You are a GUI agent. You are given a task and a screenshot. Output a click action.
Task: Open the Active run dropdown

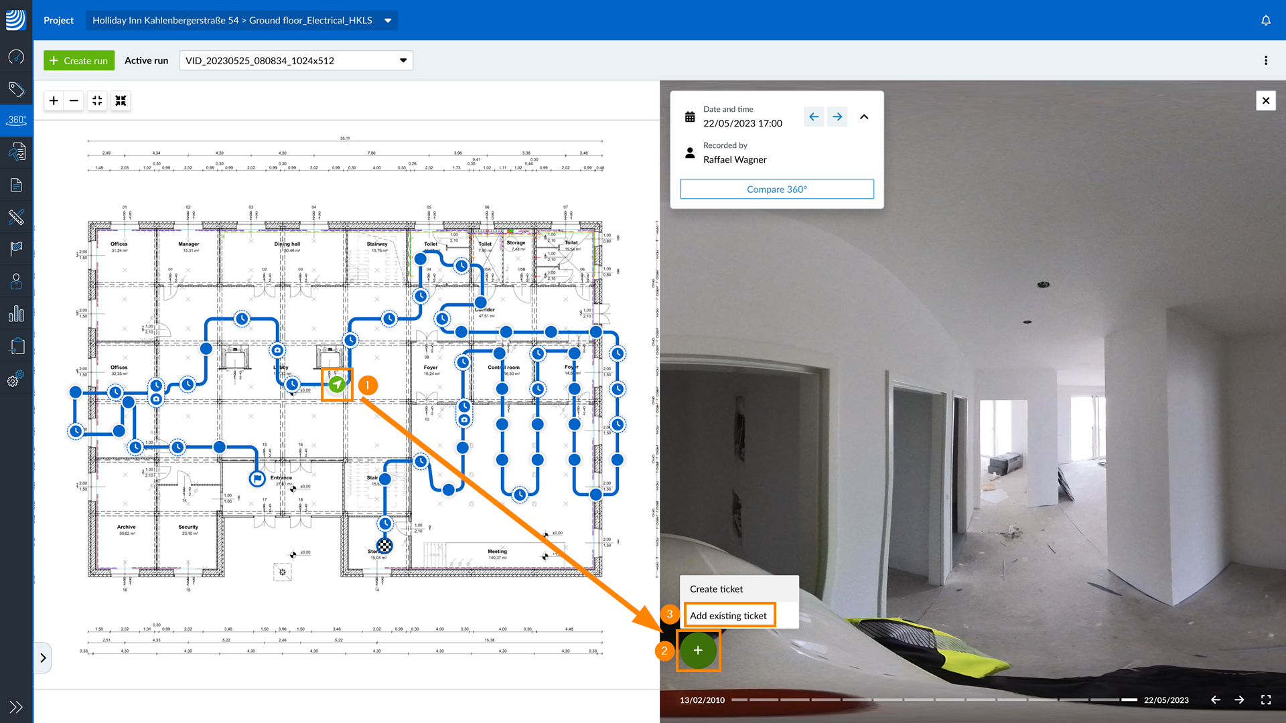[x=403, y=60]
